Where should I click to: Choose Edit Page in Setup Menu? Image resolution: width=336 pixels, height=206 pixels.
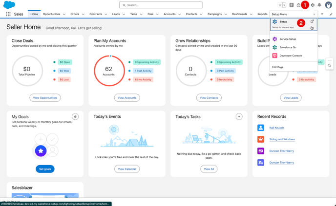click(x=278, y=67)
